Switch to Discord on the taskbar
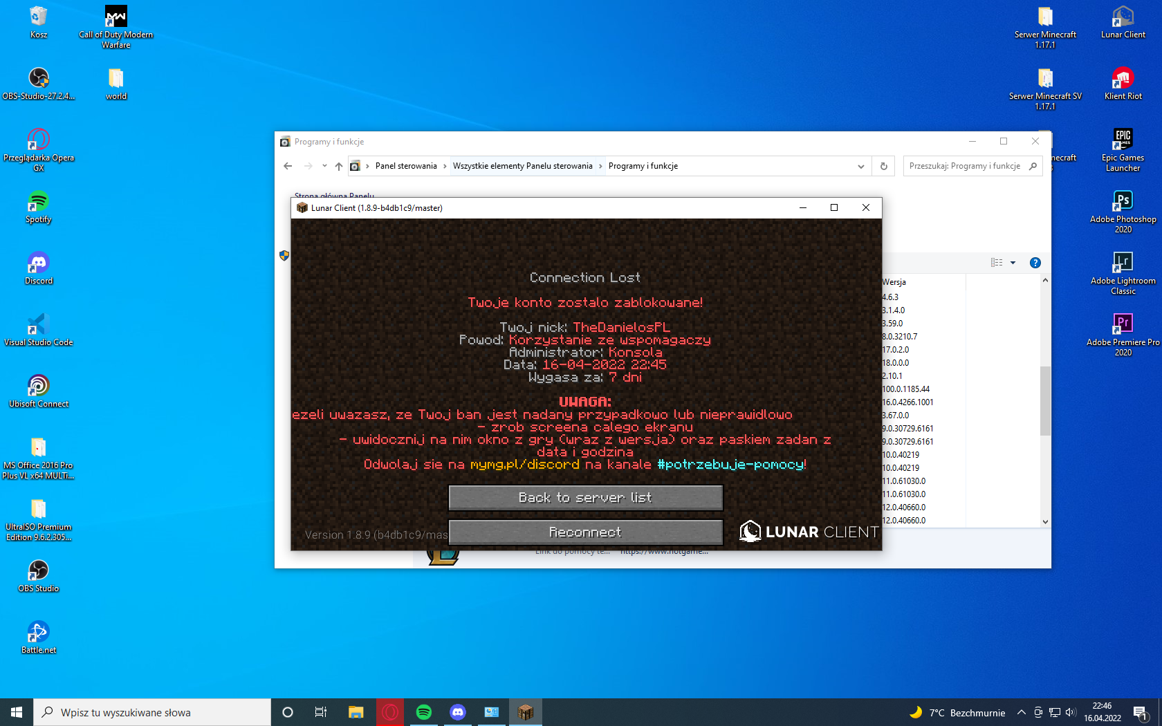The image size is (1162, 726). tap(458, 712)
